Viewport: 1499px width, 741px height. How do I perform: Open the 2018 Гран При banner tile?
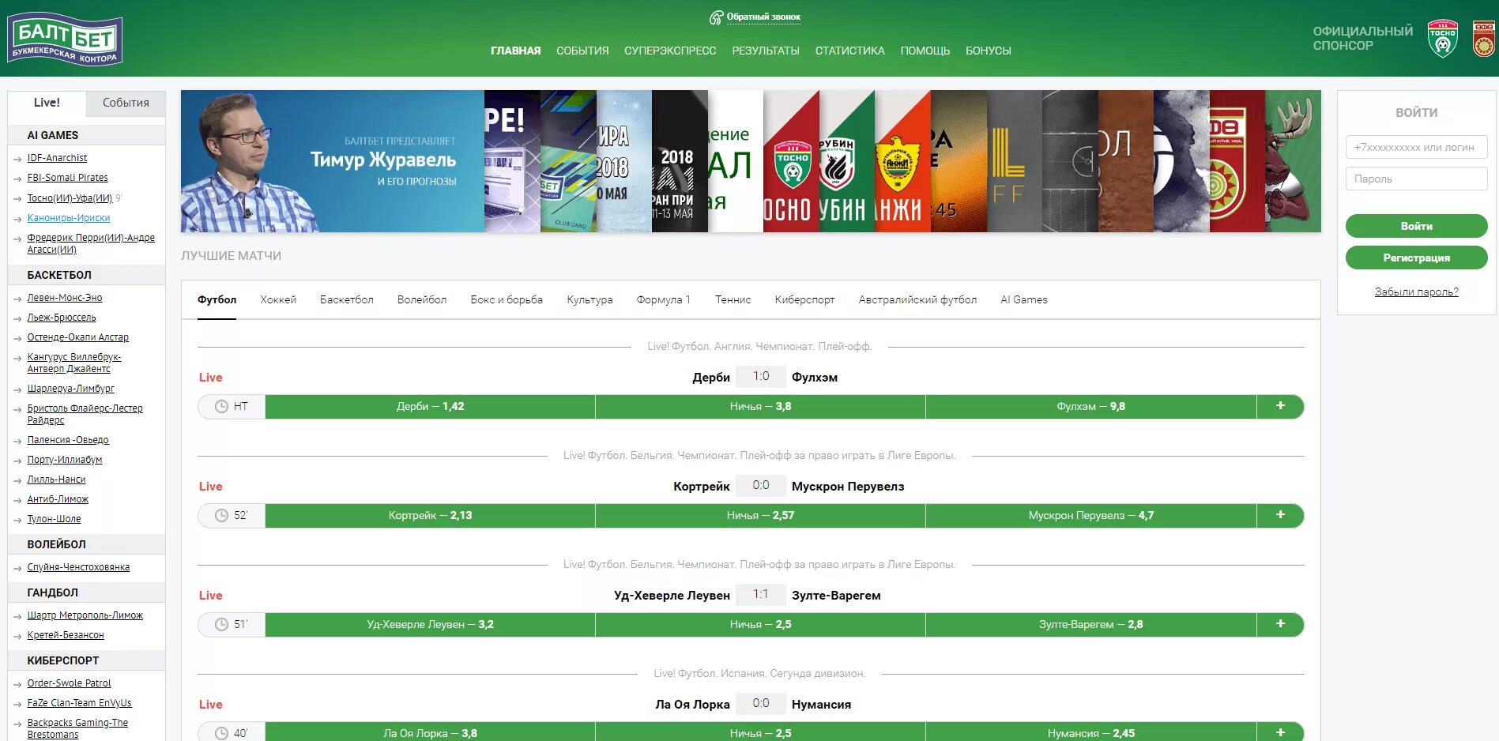pos(680,161)
